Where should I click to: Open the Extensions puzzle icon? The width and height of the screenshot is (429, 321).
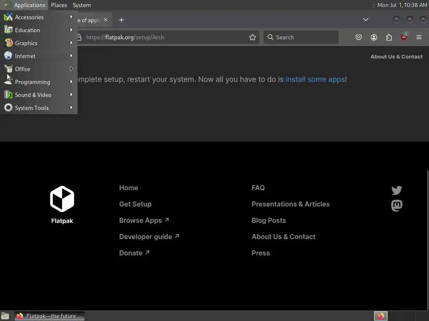click(389, 37)
